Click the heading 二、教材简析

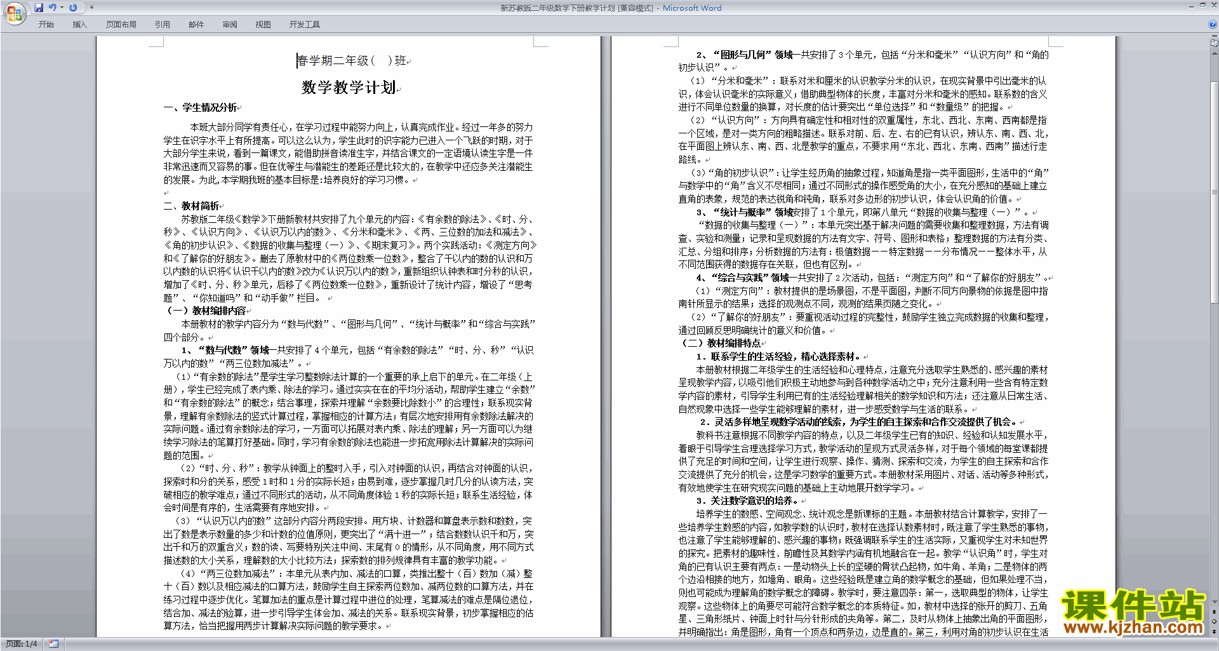click(x=191, y=206)
